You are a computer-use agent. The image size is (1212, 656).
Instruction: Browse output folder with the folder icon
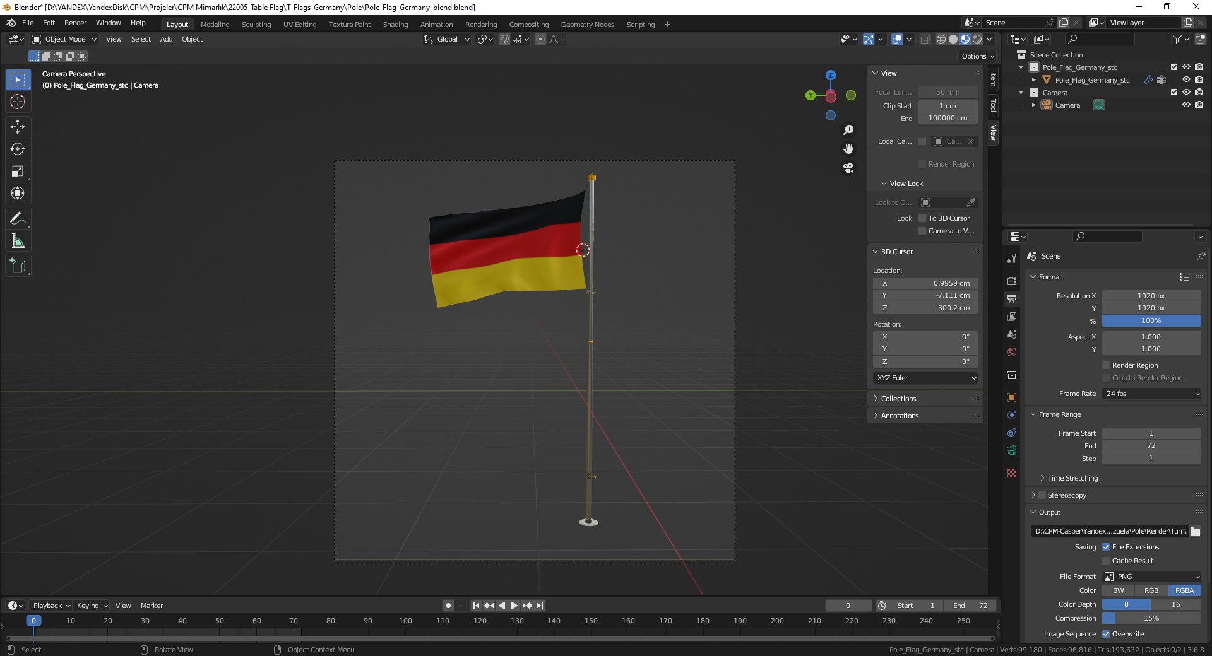pyautogui.click(x=1196, y=531)
